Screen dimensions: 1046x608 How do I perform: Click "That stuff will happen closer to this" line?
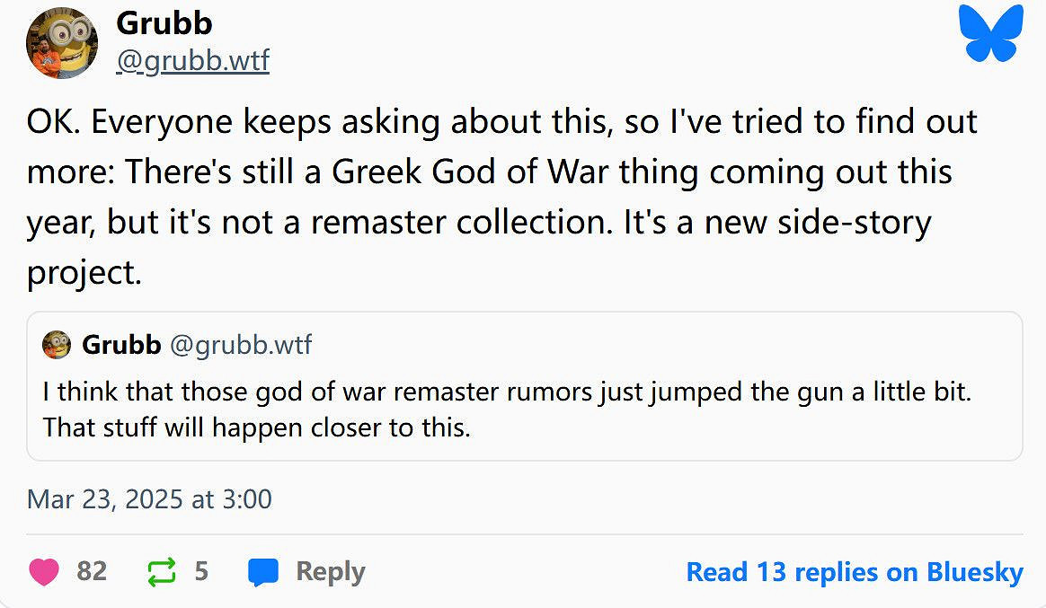coord(256,427)
